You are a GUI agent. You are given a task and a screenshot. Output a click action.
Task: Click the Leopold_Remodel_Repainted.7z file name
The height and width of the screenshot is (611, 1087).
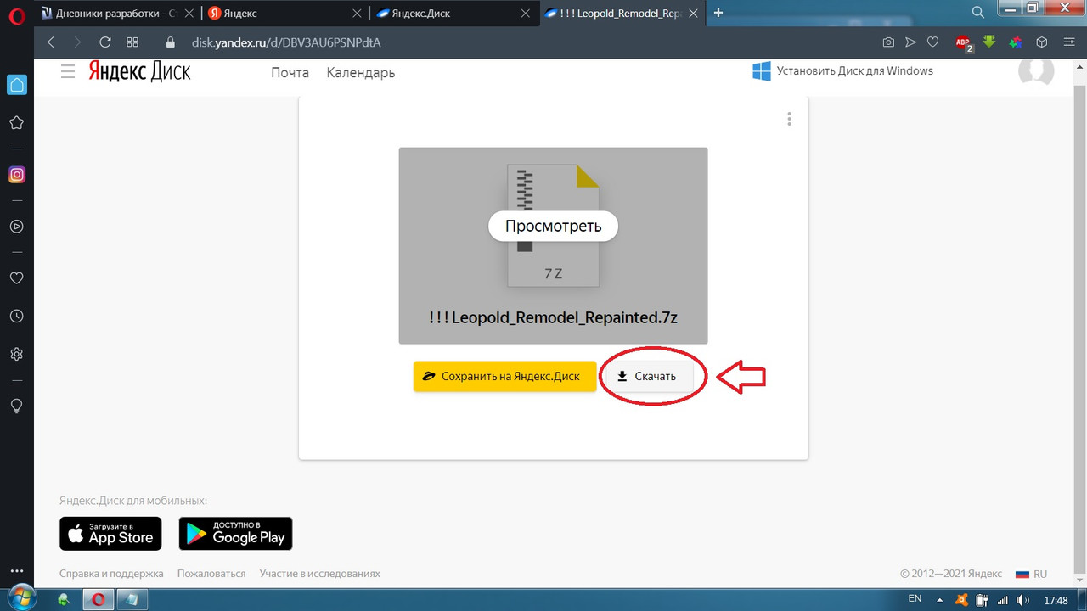pos(553,317)
